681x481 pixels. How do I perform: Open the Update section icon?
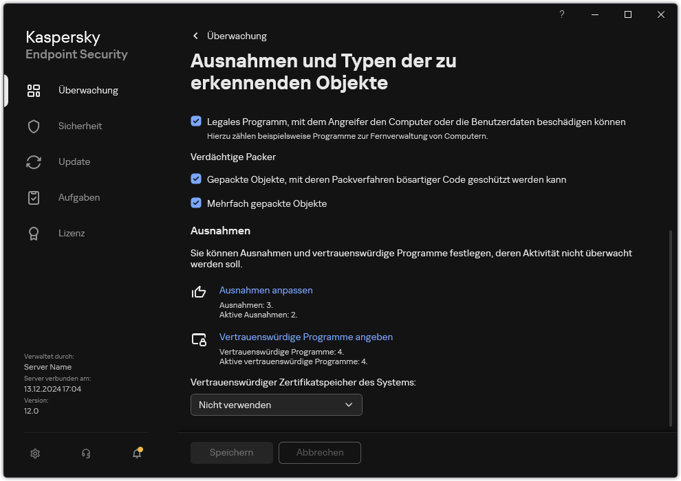pyautogui.click(x=34, y=161)
